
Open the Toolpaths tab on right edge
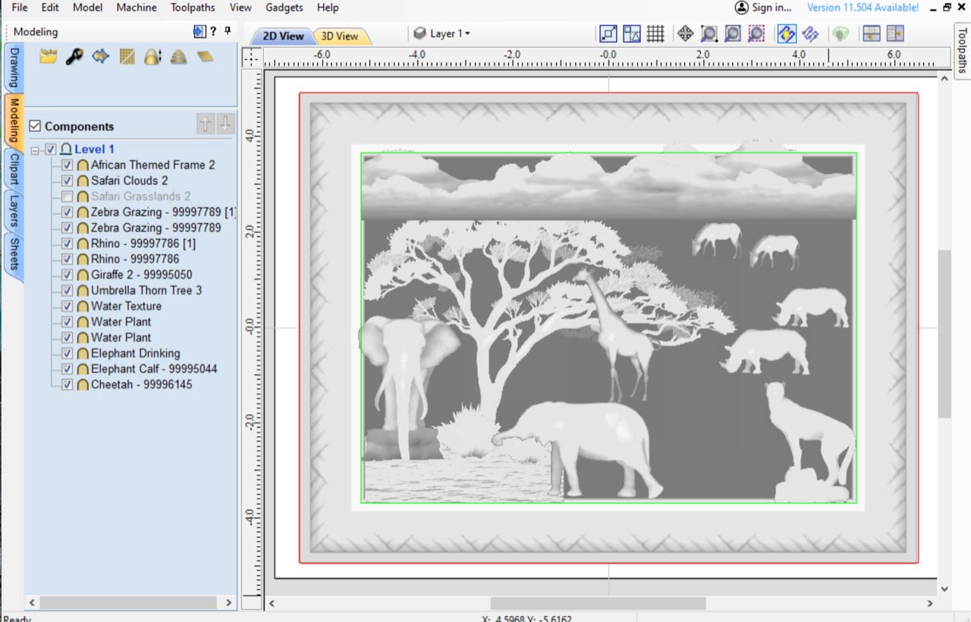tap(961, 50)
